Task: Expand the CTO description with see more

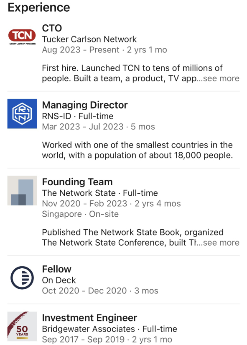Action: tap(221, 78)
